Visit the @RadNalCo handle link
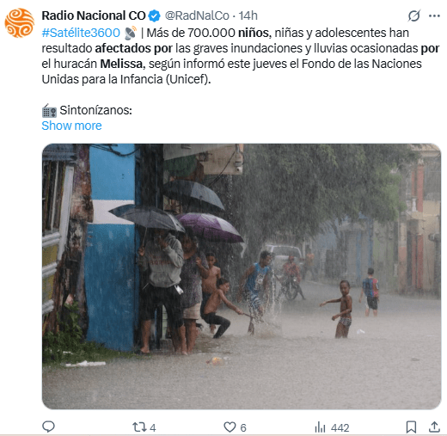The height and width of the screenshot is (436, 447). click(197, 15)
